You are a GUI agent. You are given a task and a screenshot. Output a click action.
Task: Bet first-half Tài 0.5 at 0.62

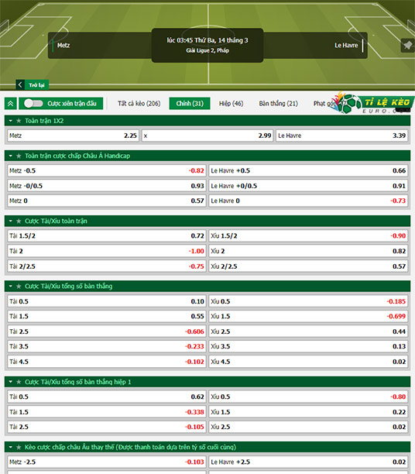click(x=107, y=397)
